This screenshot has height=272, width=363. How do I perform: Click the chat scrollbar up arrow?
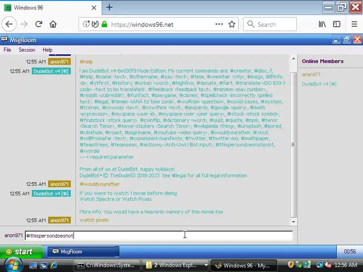point(293,58)
